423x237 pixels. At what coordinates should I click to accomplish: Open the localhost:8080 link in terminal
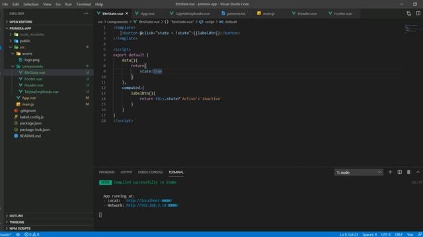pos(149,201)
